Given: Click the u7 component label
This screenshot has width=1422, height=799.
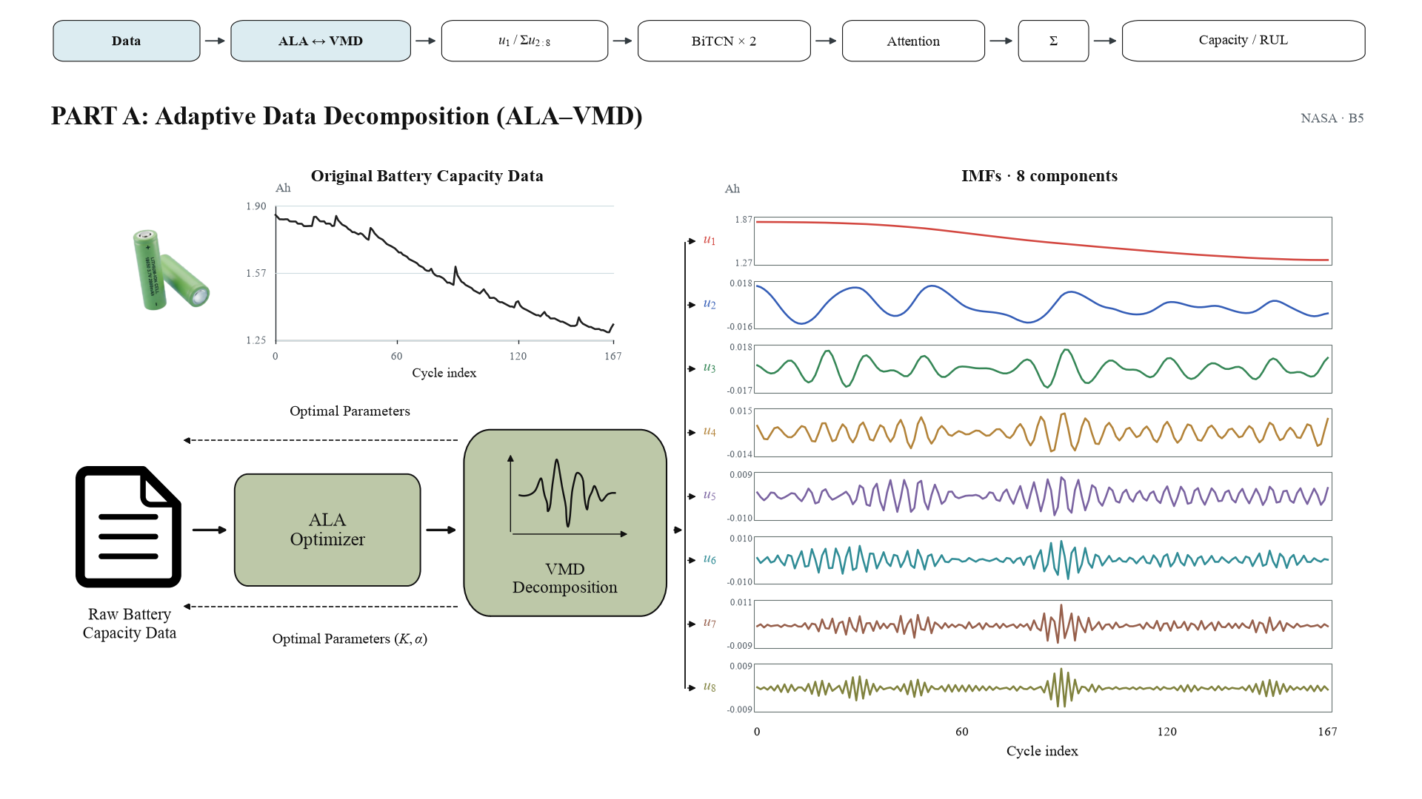Looking at the screenshot, I should [x=710, y=623].
